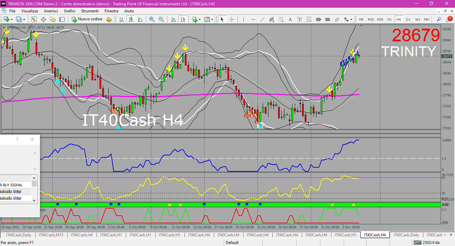Select the text tool A
The width and height of the screenshot is (455, 246).
[290, 19]
